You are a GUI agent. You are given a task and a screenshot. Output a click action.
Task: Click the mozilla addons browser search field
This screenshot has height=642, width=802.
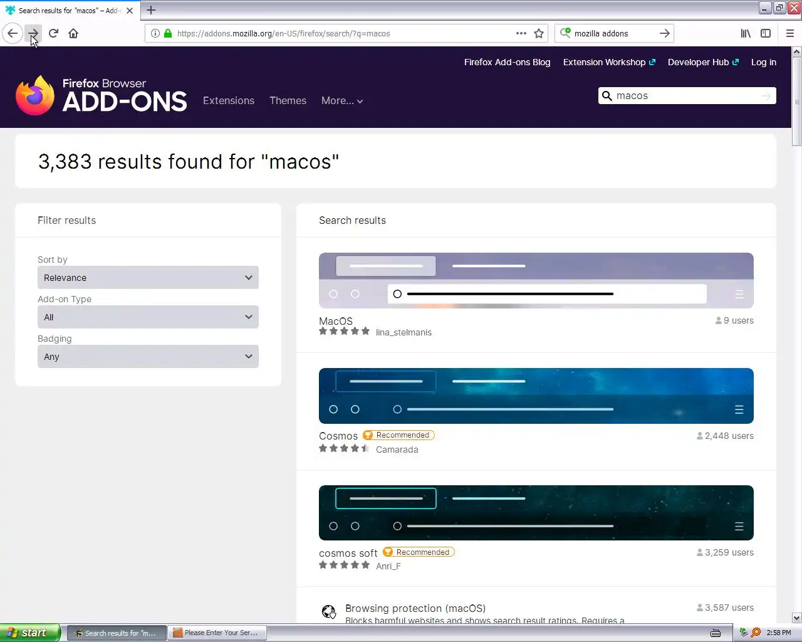[x=614, y=33]
